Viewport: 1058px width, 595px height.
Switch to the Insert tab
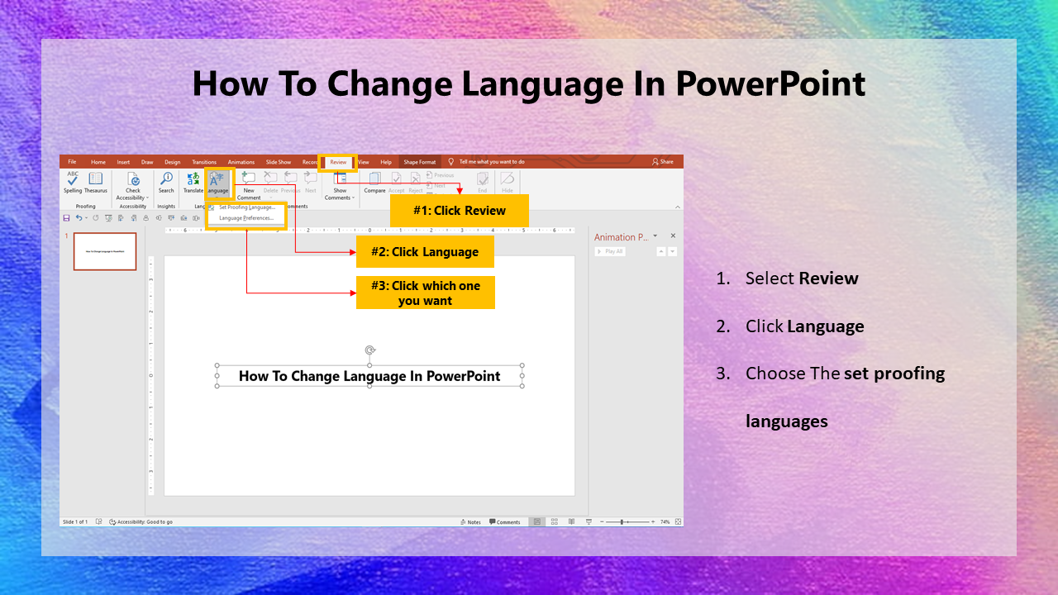click(x=123, y=162)
